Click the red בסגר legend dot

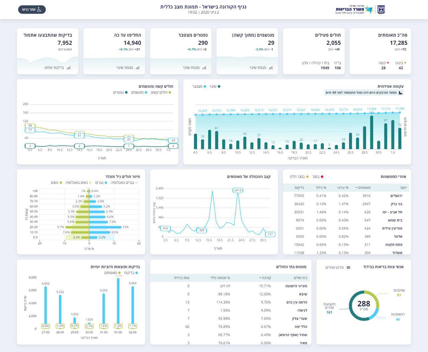(322, 177)
